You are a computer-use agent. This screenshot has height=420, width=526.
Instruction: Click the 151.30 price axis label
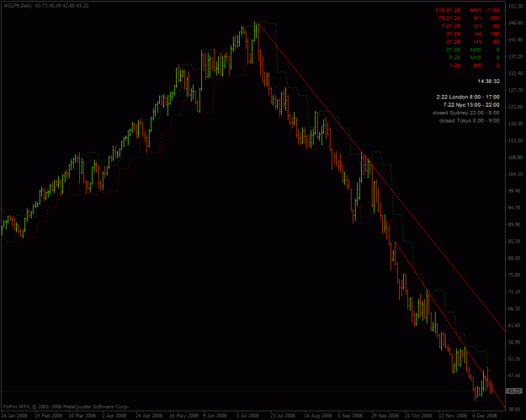(515, 6)
